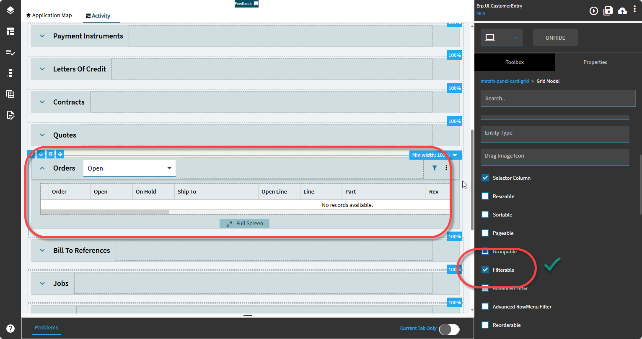This screenshot has height=339, width=642.
Task: Switch to the Properties tab
Action: point(595,62)
